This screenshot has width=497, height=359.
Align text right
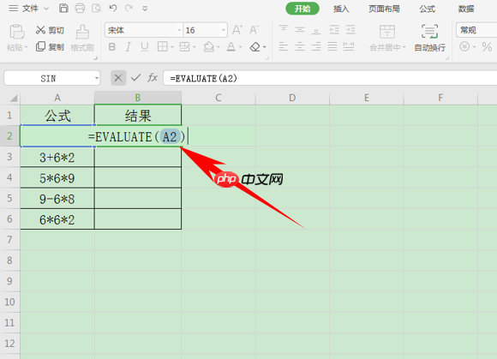coord(315,47)
